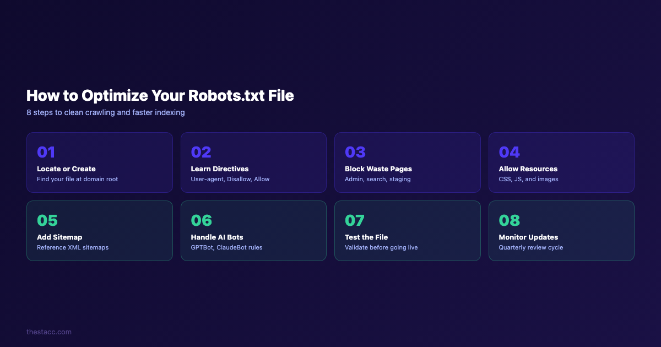Open the "Learn Directives" step card
Screen dimensions: 661x347
[253, 162]
